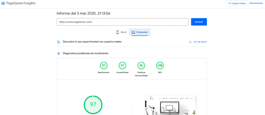Click Diagnostica problemas de rendimiento heading
265x115 pixels.
[x=86, y=53]
